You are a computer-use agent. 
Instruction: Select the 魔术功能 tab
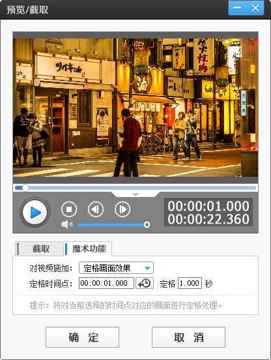[x=88, y=248]
